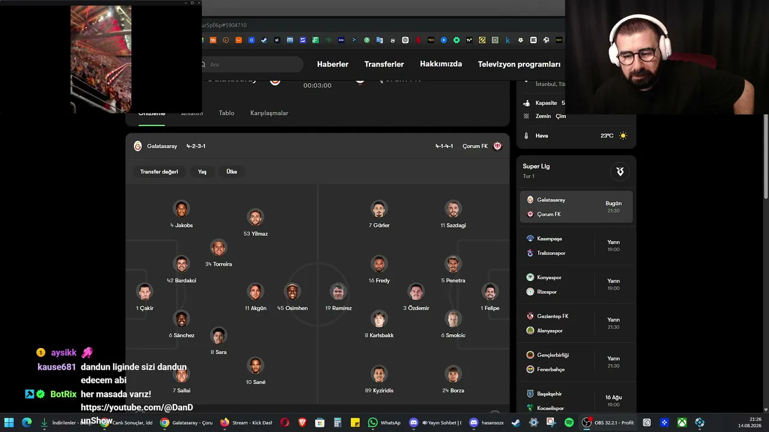Click Sané's player portrait
This screenshot has width=769, height=432.
coord(255,365)
